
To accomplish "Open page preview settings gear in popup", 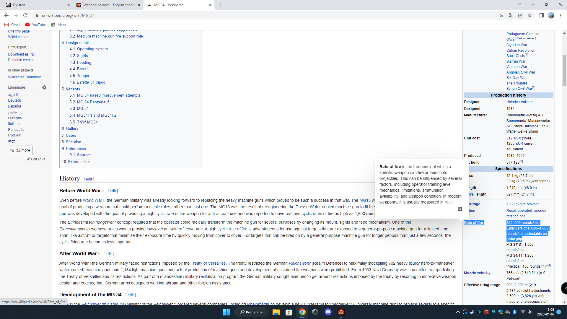I will pos(460,209).
